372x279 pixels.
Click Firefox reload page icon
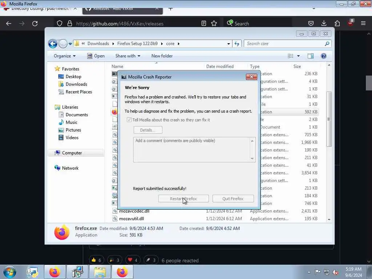(x=35, y=24)
